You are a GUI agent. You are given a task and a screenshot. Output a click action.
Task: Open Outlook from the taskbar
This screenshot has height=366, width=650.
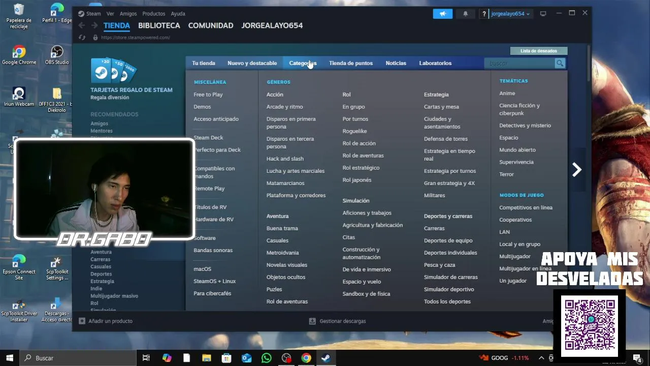(246, 358)
